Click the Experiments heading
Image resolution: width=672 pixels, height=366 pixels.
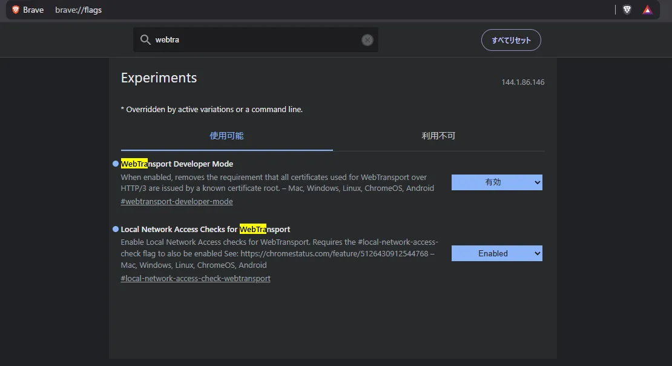point(159,78)
